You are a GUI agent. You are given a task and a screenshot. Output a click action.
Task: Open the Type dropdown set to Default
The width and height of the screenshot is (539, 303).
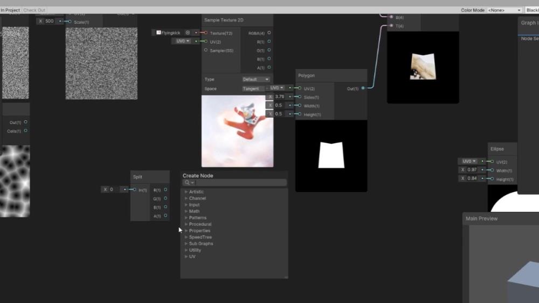click(256, 79)
